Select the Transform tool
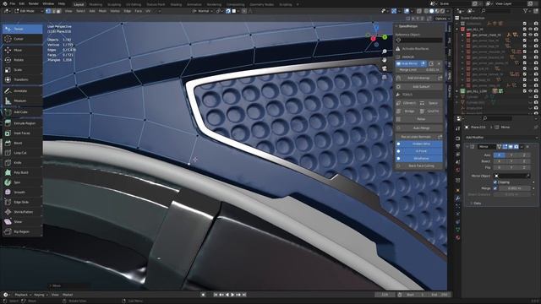The width and height of the screenshot is (541, 304). [23, 79]
